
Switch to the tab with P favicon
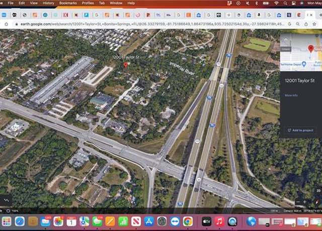tap(148, 15)
